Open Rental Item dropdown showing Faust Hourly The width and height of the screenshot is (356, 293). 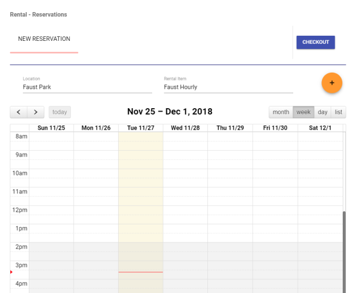(x=228, y=87)
